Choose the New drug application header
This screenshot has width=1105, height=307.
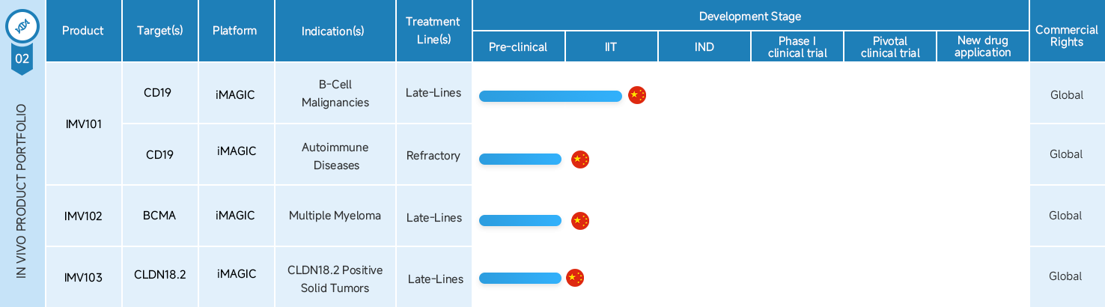pos(983,46)
